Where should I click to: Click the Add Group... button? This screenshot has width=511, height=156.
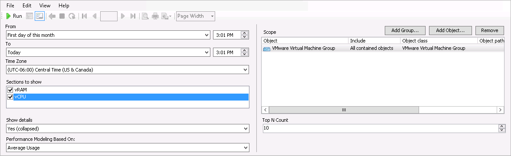[x=405, y=30]
